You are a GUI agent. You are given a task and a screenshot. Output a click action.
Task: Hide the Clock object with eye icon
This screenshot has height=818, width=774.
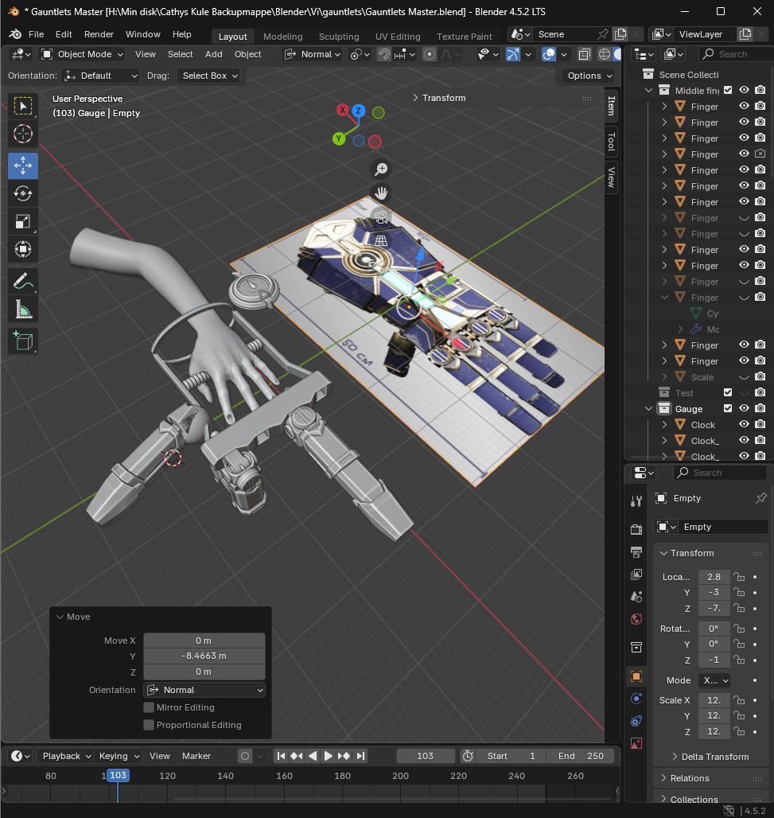pyautogui.click(x=745, y=424)
